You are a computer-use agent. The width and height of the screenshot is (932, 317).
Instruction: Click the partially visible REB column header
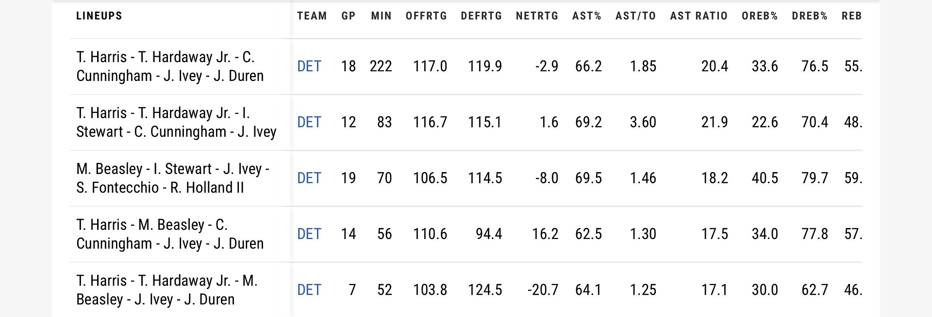[x=852, y=16]
